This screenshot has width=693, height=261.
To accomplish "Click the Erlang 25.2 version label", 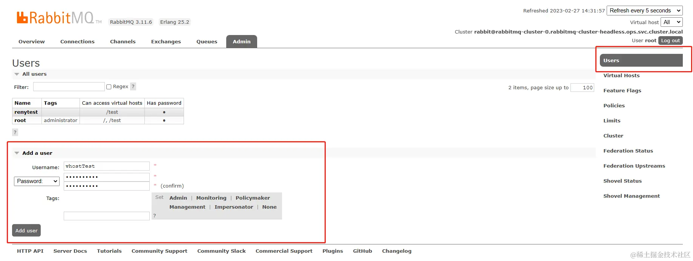I will 175,22.
